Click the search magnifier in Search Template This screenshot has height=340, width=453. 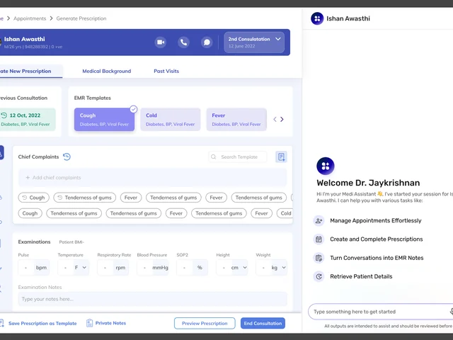coord(214,157)
